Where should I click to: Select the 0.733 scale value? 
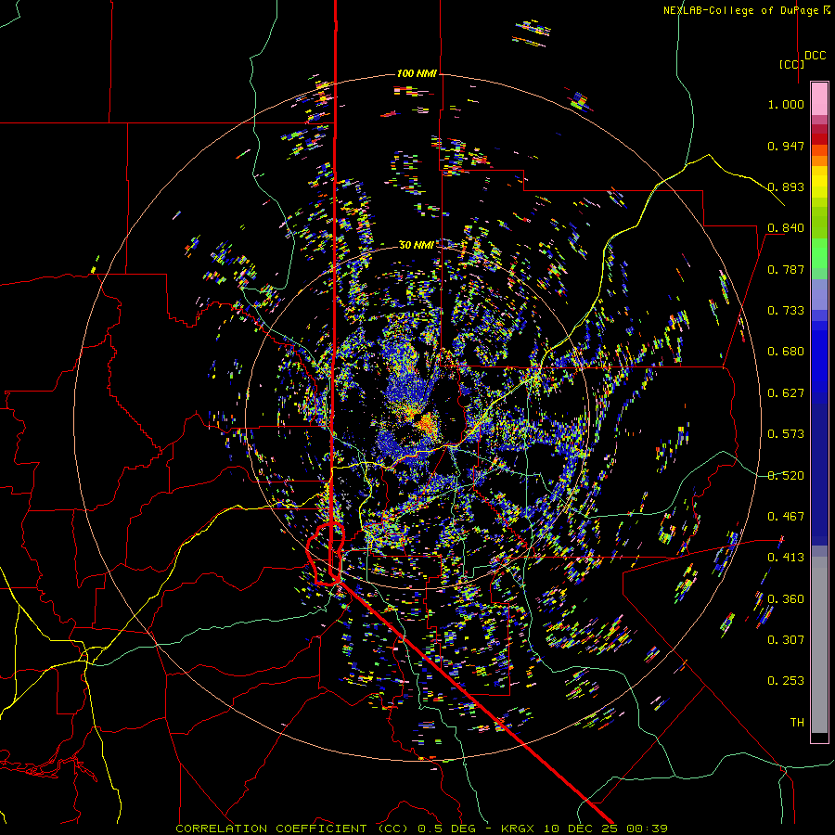click(x=786, y=311)
